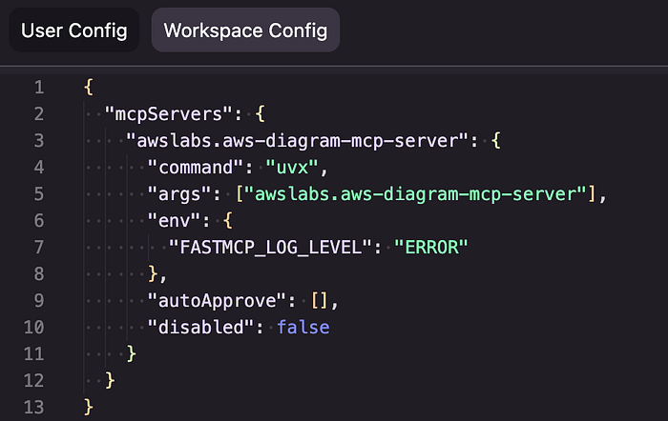Click the false value on line 10
Screen dimensions: 668x421
click(303, 327)
